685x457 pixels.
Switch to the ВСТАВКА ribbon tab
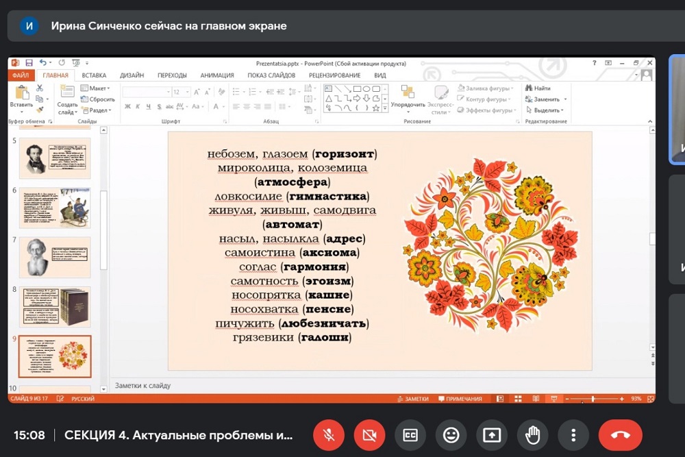click(x=94, y=75)
